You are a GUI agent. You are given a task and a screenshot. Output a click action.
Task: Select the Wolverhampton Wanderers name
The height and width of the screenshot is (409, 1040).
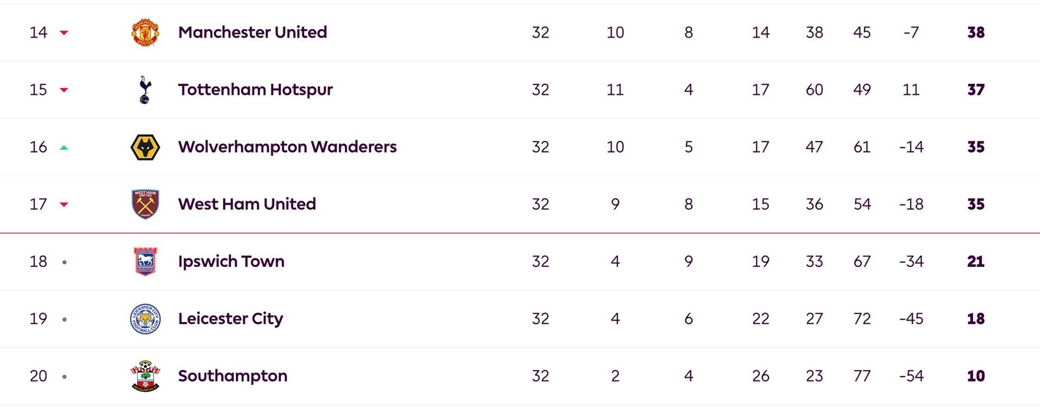[287, 147]
